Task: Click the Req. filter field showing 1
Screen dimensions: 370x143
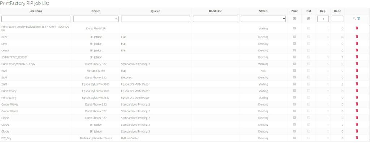Action: point(323,19)
